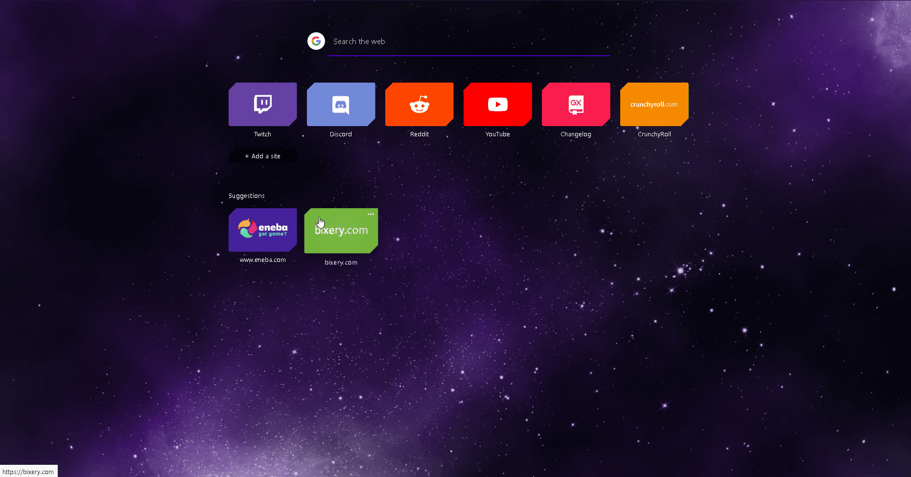Launch the YouTube play-button tile
Viewport: 911px width, 477px height.
pos(497,104)
